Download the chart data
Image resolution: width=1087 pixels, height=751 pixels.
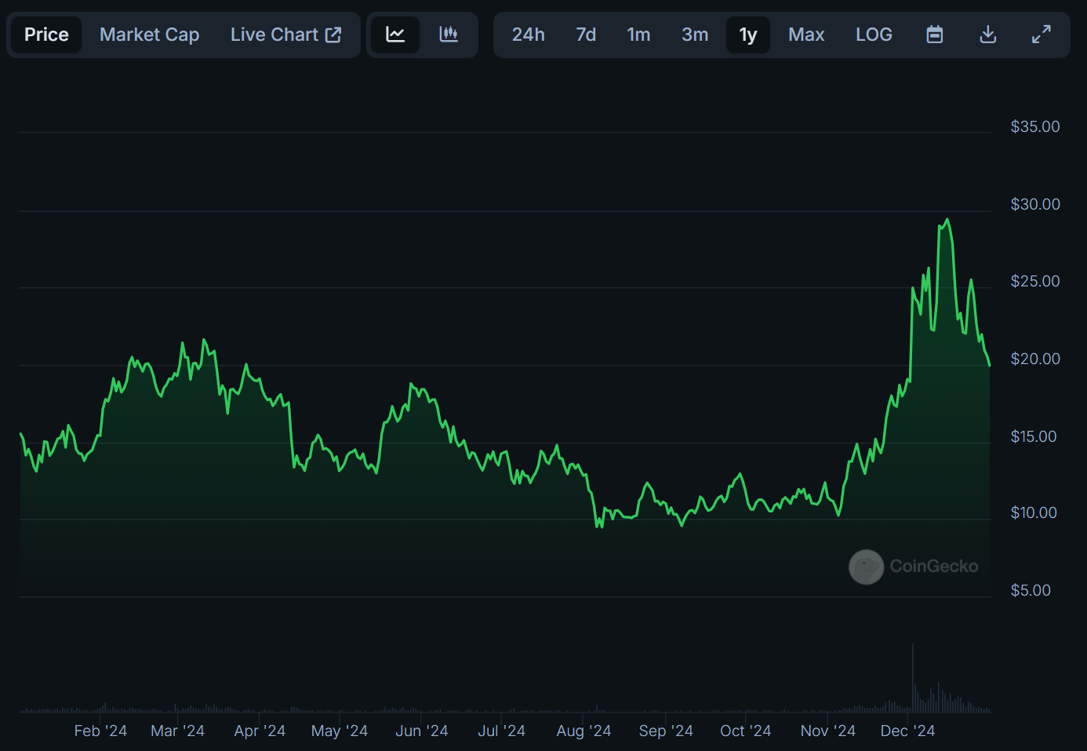click(x=988, y=35)
